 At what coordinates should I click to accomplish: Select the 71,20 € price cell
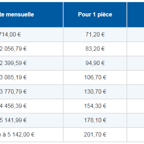95,35
